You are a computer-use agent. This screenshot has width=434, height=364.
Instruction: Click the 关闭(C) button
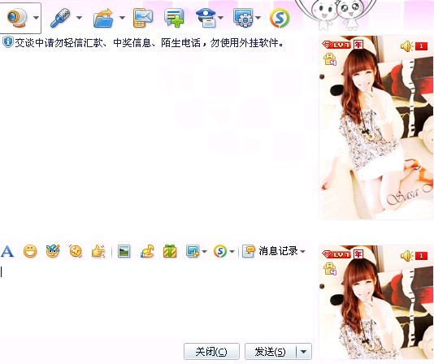click(x=211, y=352)
